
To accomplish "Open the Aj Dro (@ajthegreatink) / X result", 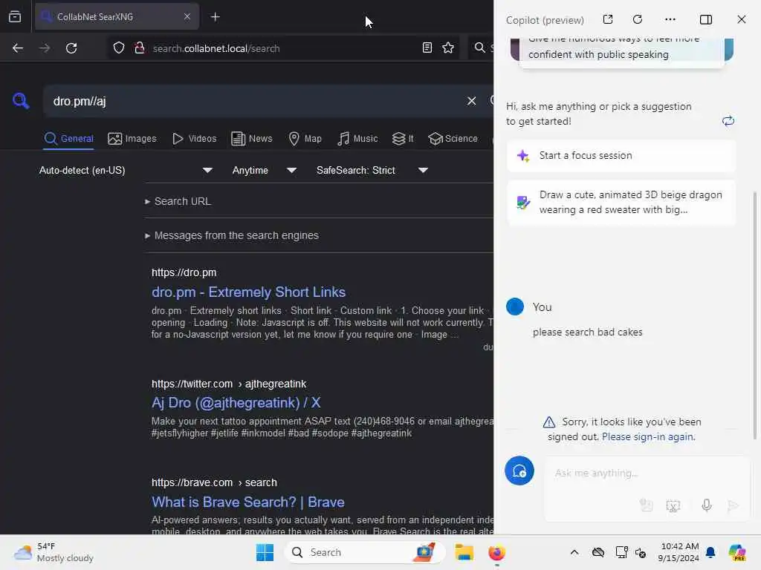I will coord(236,402).
